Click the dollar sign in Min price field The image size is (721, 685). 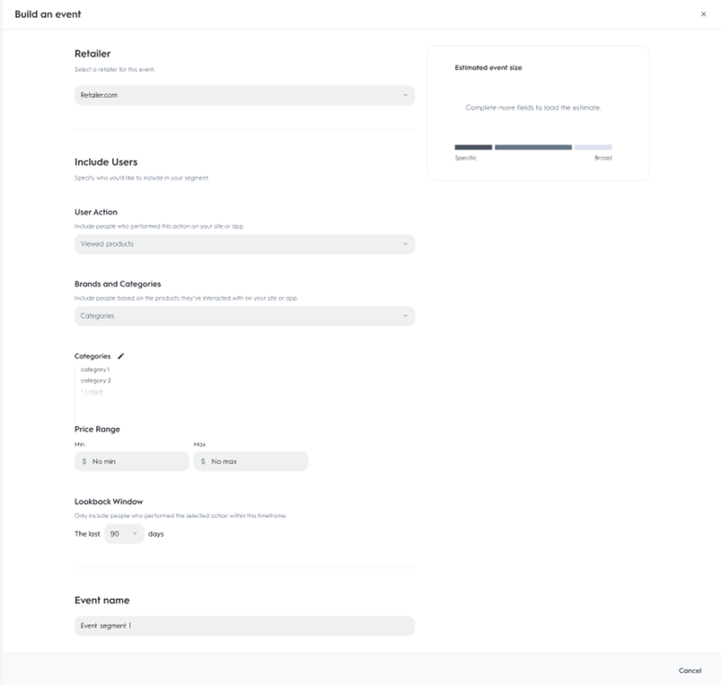click(84, 461)
